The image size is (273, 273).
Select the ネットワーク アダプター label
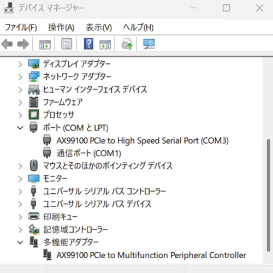tap(77, 76)
